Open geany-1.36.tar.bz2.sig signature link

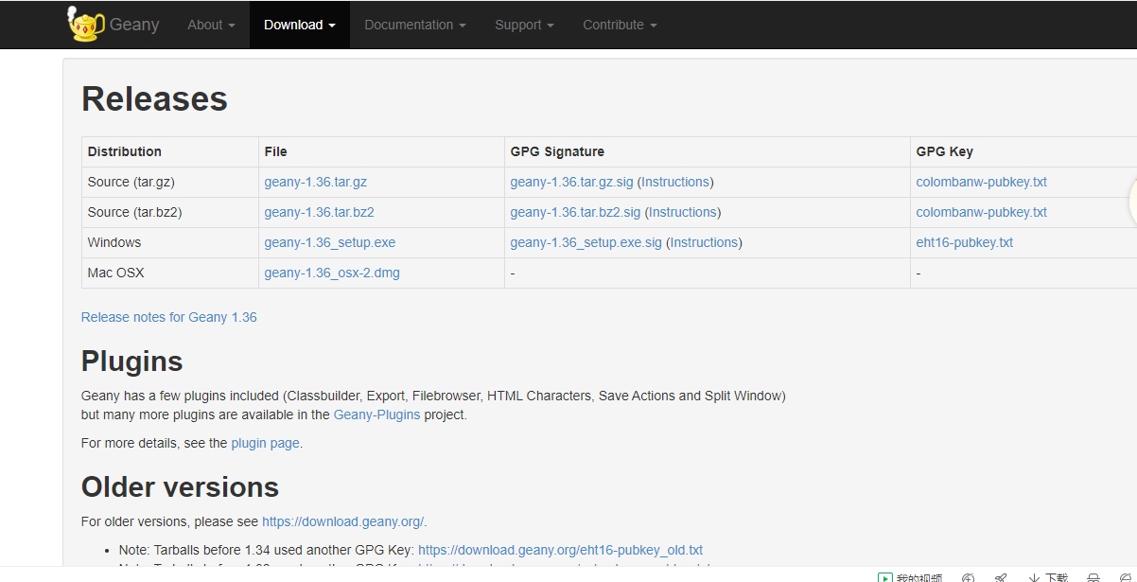[x=575, y=212]
